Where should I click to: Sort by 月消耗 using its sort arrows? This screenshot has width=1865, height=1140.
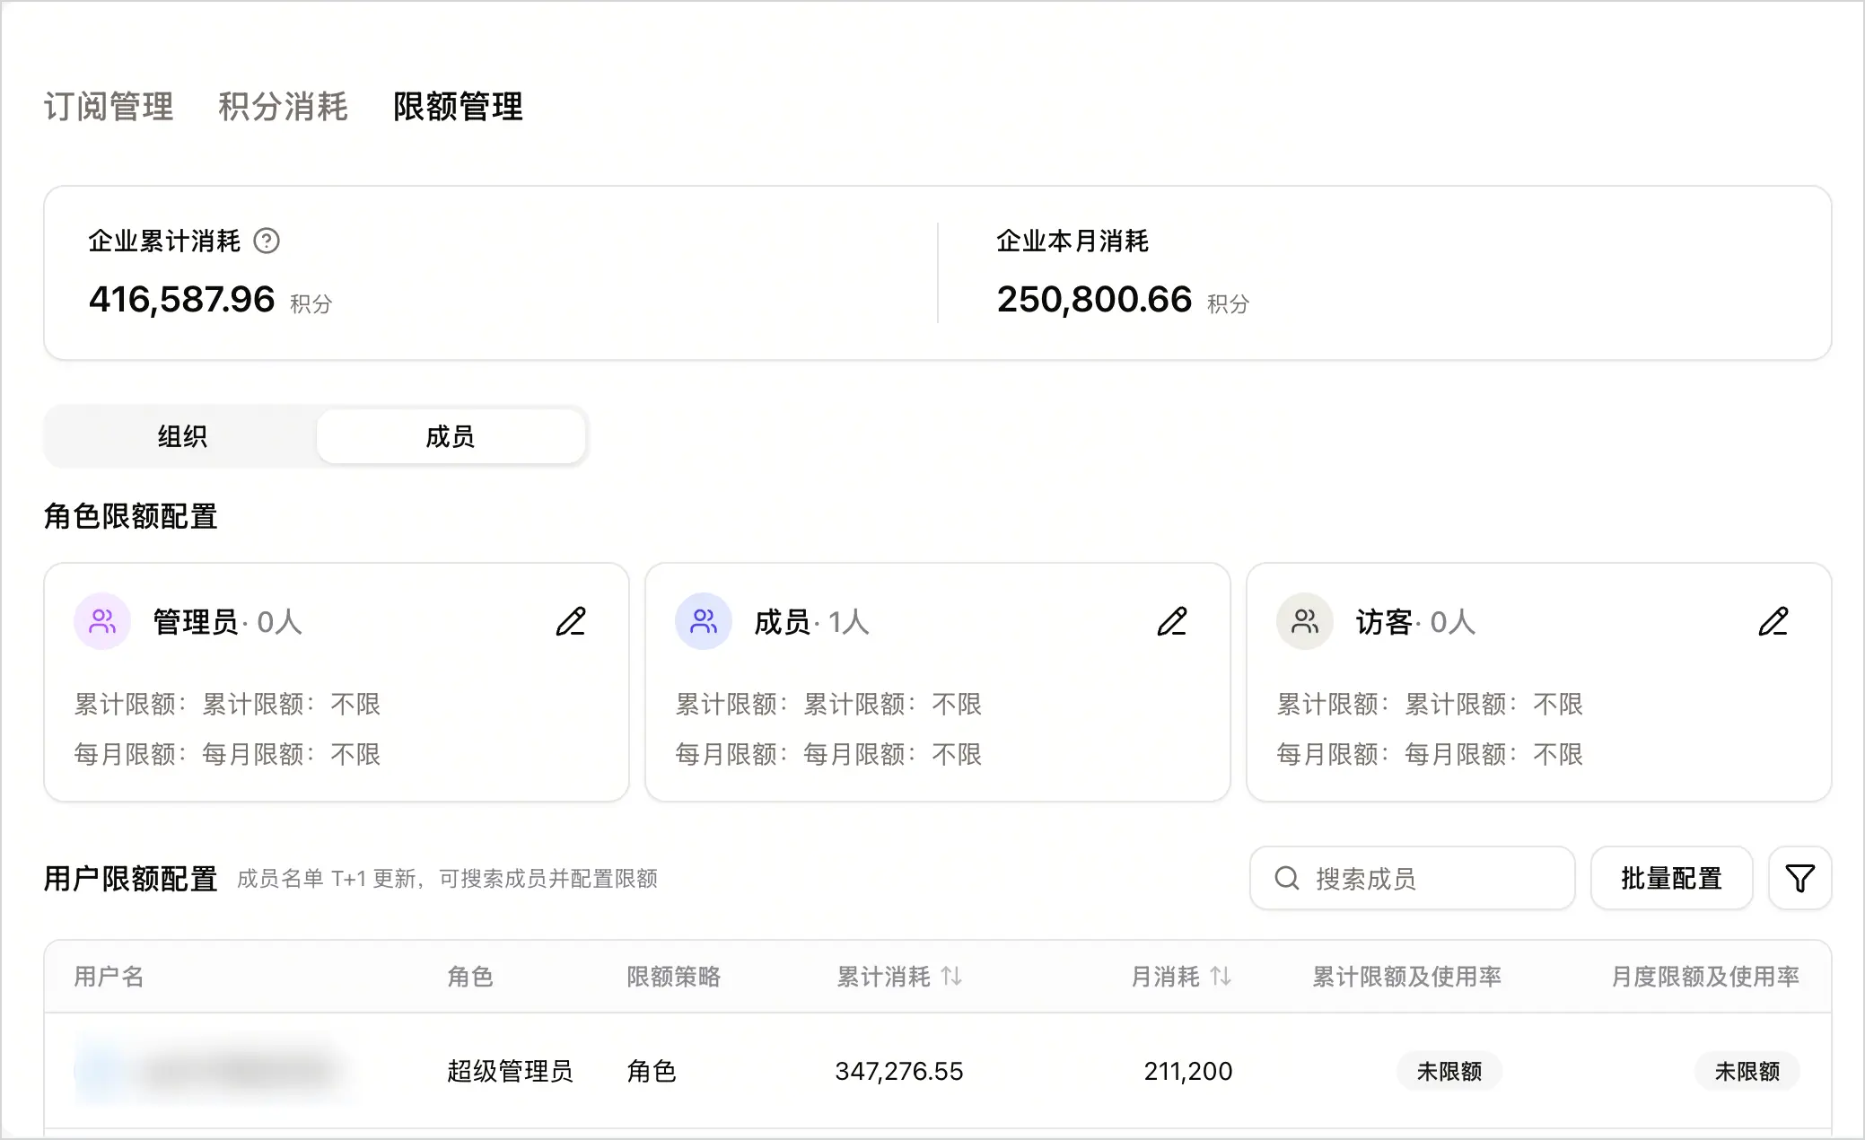(x=1221, y=976)
